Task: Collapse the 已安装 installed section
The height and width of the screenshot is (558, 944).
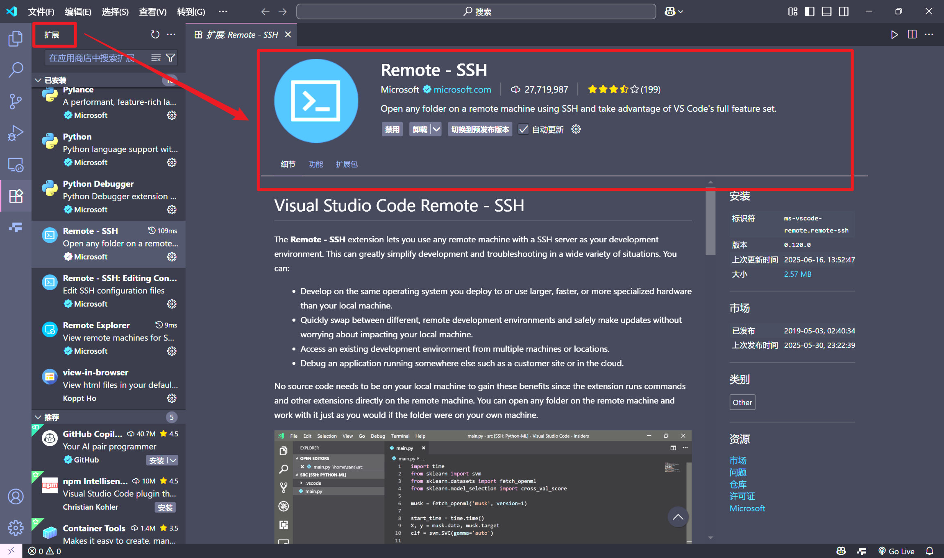Action: [x=38, y=80]
